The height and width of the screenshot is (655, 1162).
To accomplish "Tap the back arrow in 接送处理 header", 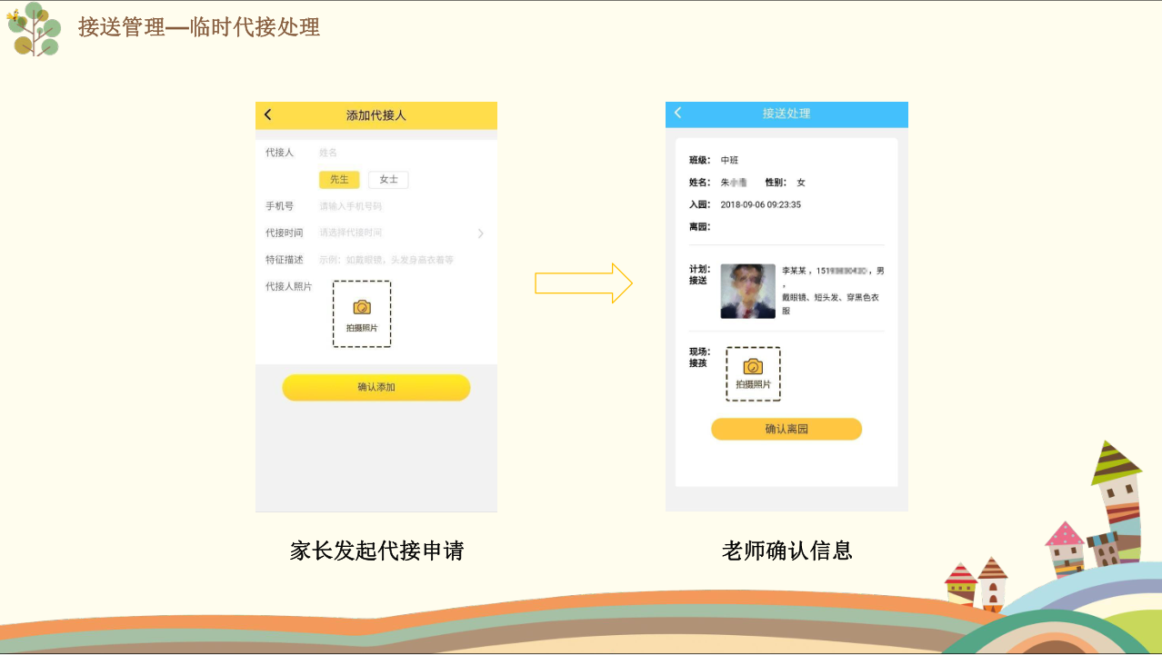I will tap(677, 113).
